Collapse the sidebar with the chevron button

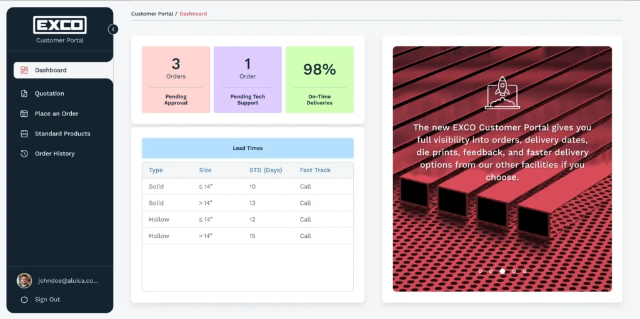pyautogui.click(x=113, y=29)
